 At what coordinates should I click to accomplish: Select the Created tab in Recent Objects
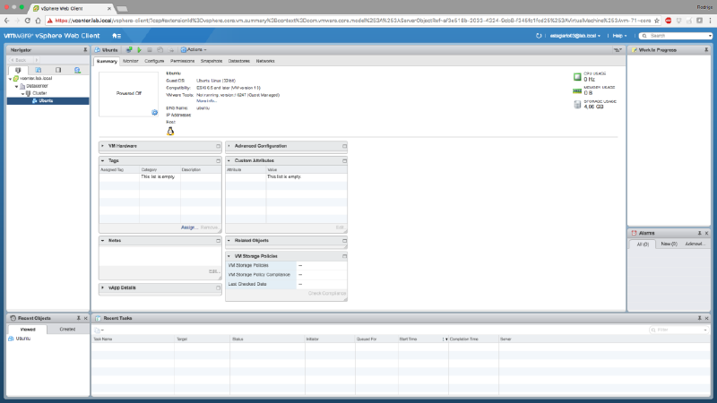(x=67, y=329)
